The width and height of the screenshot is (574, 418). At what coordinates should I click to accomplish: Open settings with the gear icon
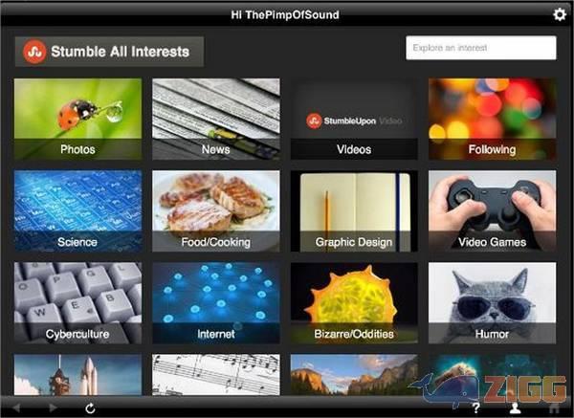click(x=560, y=14)
